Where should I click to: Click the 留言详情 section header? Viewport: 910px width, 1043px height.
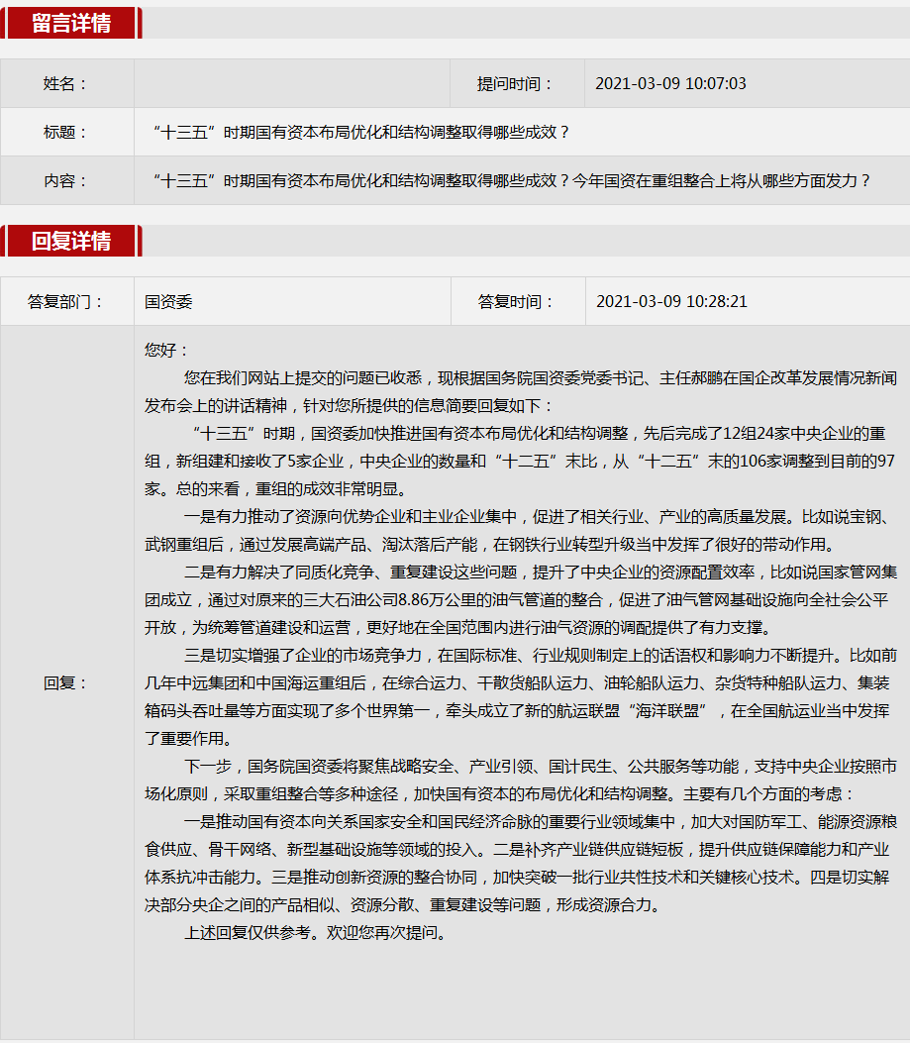[71, 23]
